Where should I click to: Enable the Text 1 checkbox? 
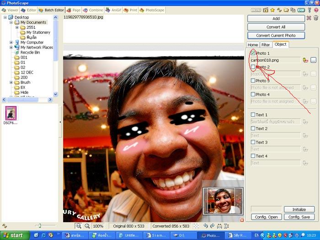tap(253, 115)
